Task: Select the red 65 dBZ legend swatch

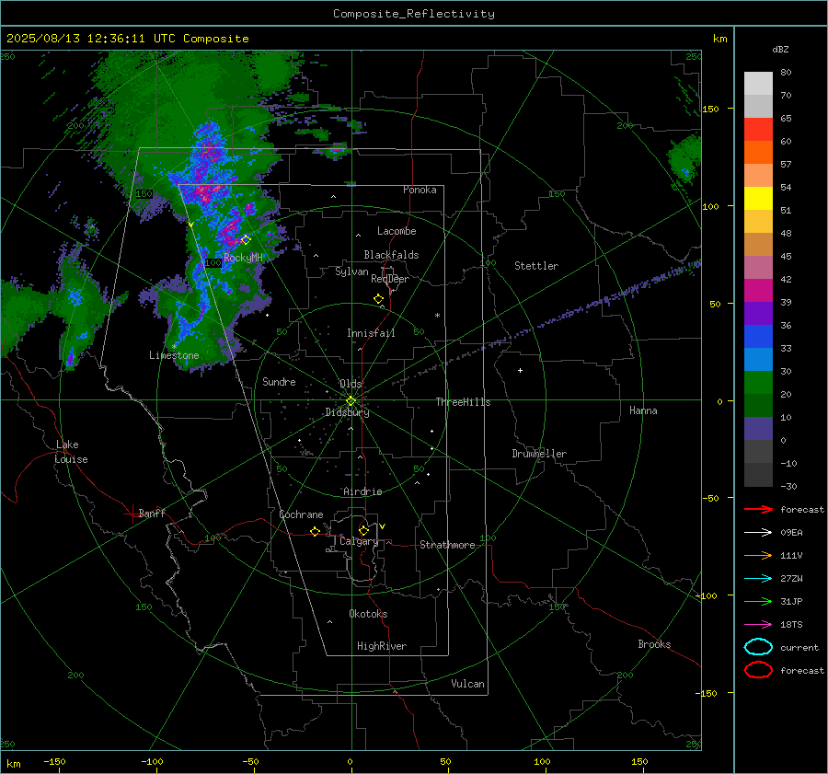Action: click(x=758, y=129)
